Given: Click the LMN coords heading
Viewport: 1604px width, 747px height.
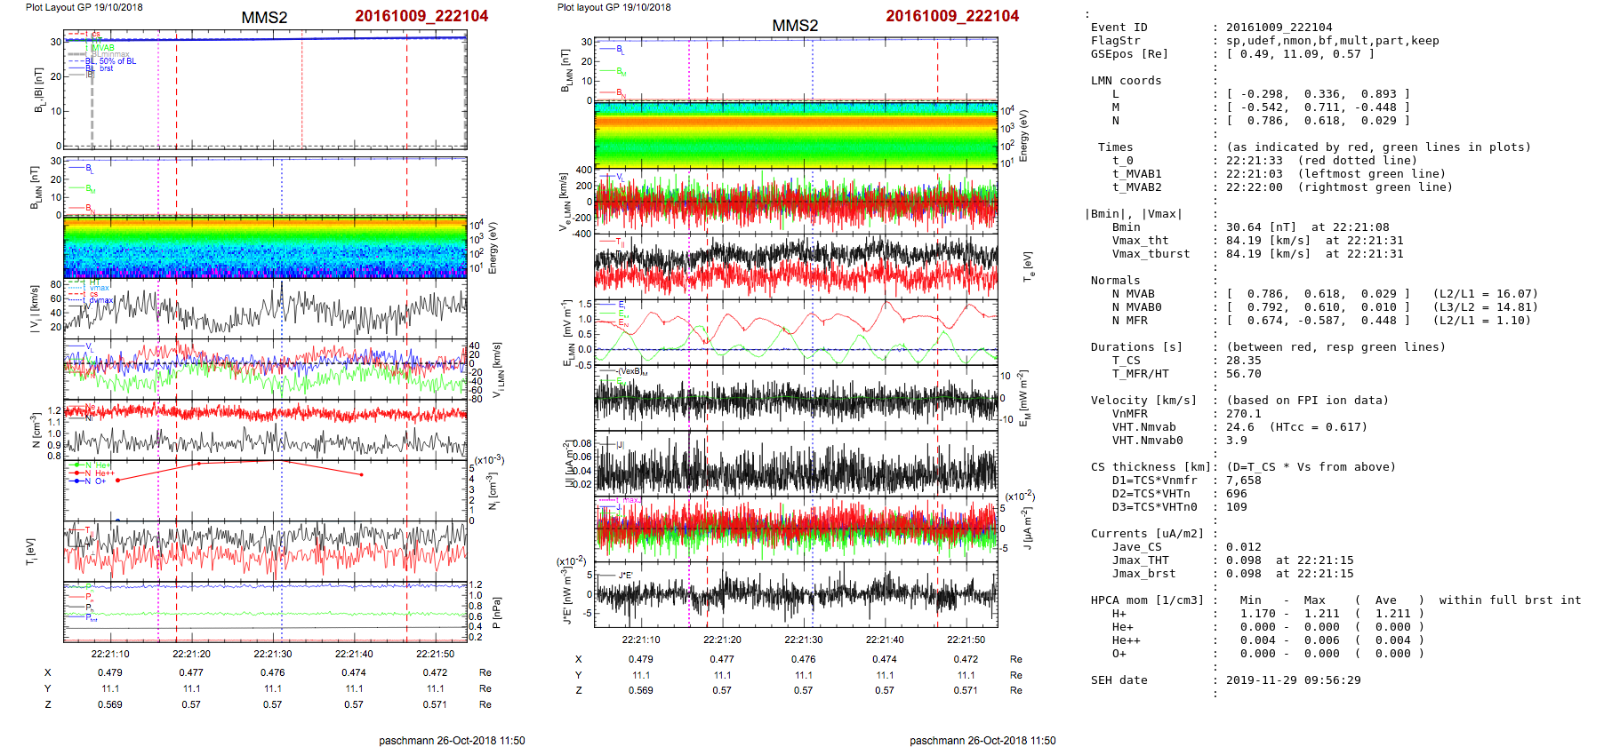Looking at the screenshot, I should coord(1126,81).
